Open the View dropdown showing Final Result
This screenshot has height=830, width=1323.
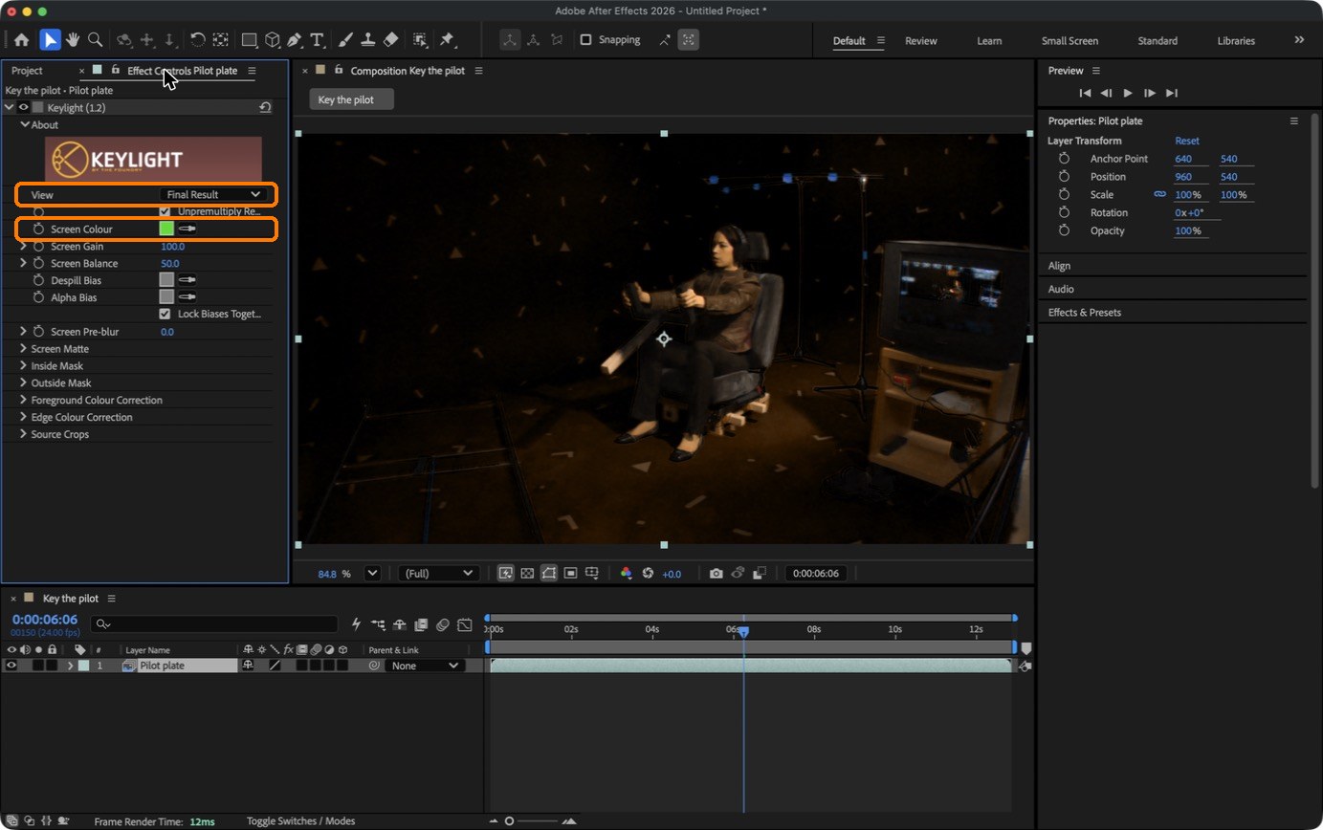[x=214, y=195]
